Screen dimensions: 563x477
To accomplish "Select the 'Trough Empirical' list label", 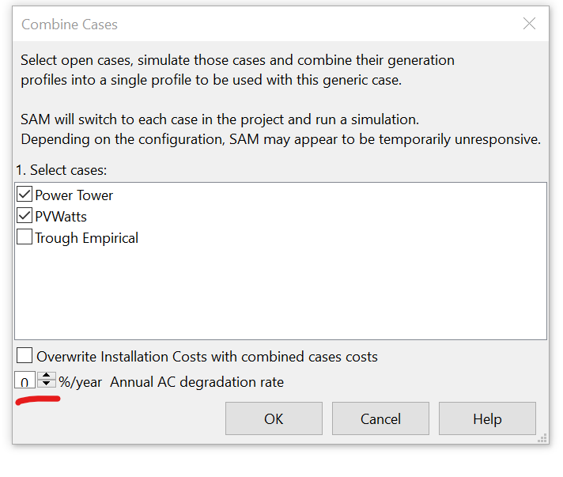I will tap(86, 238).
